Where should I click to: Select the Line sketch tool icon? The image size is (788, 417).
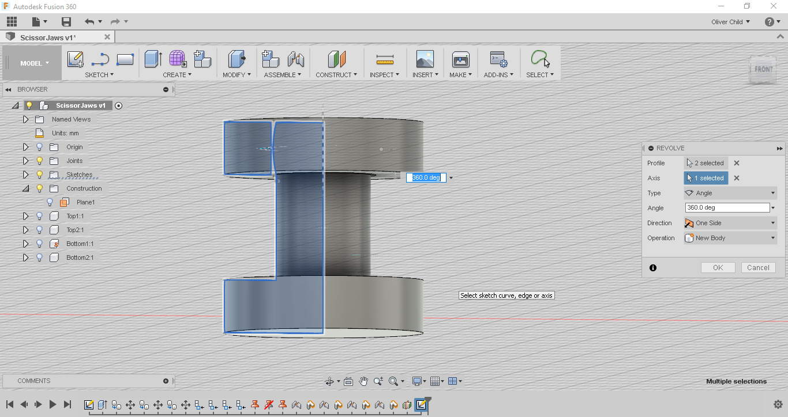pos(100,59)
